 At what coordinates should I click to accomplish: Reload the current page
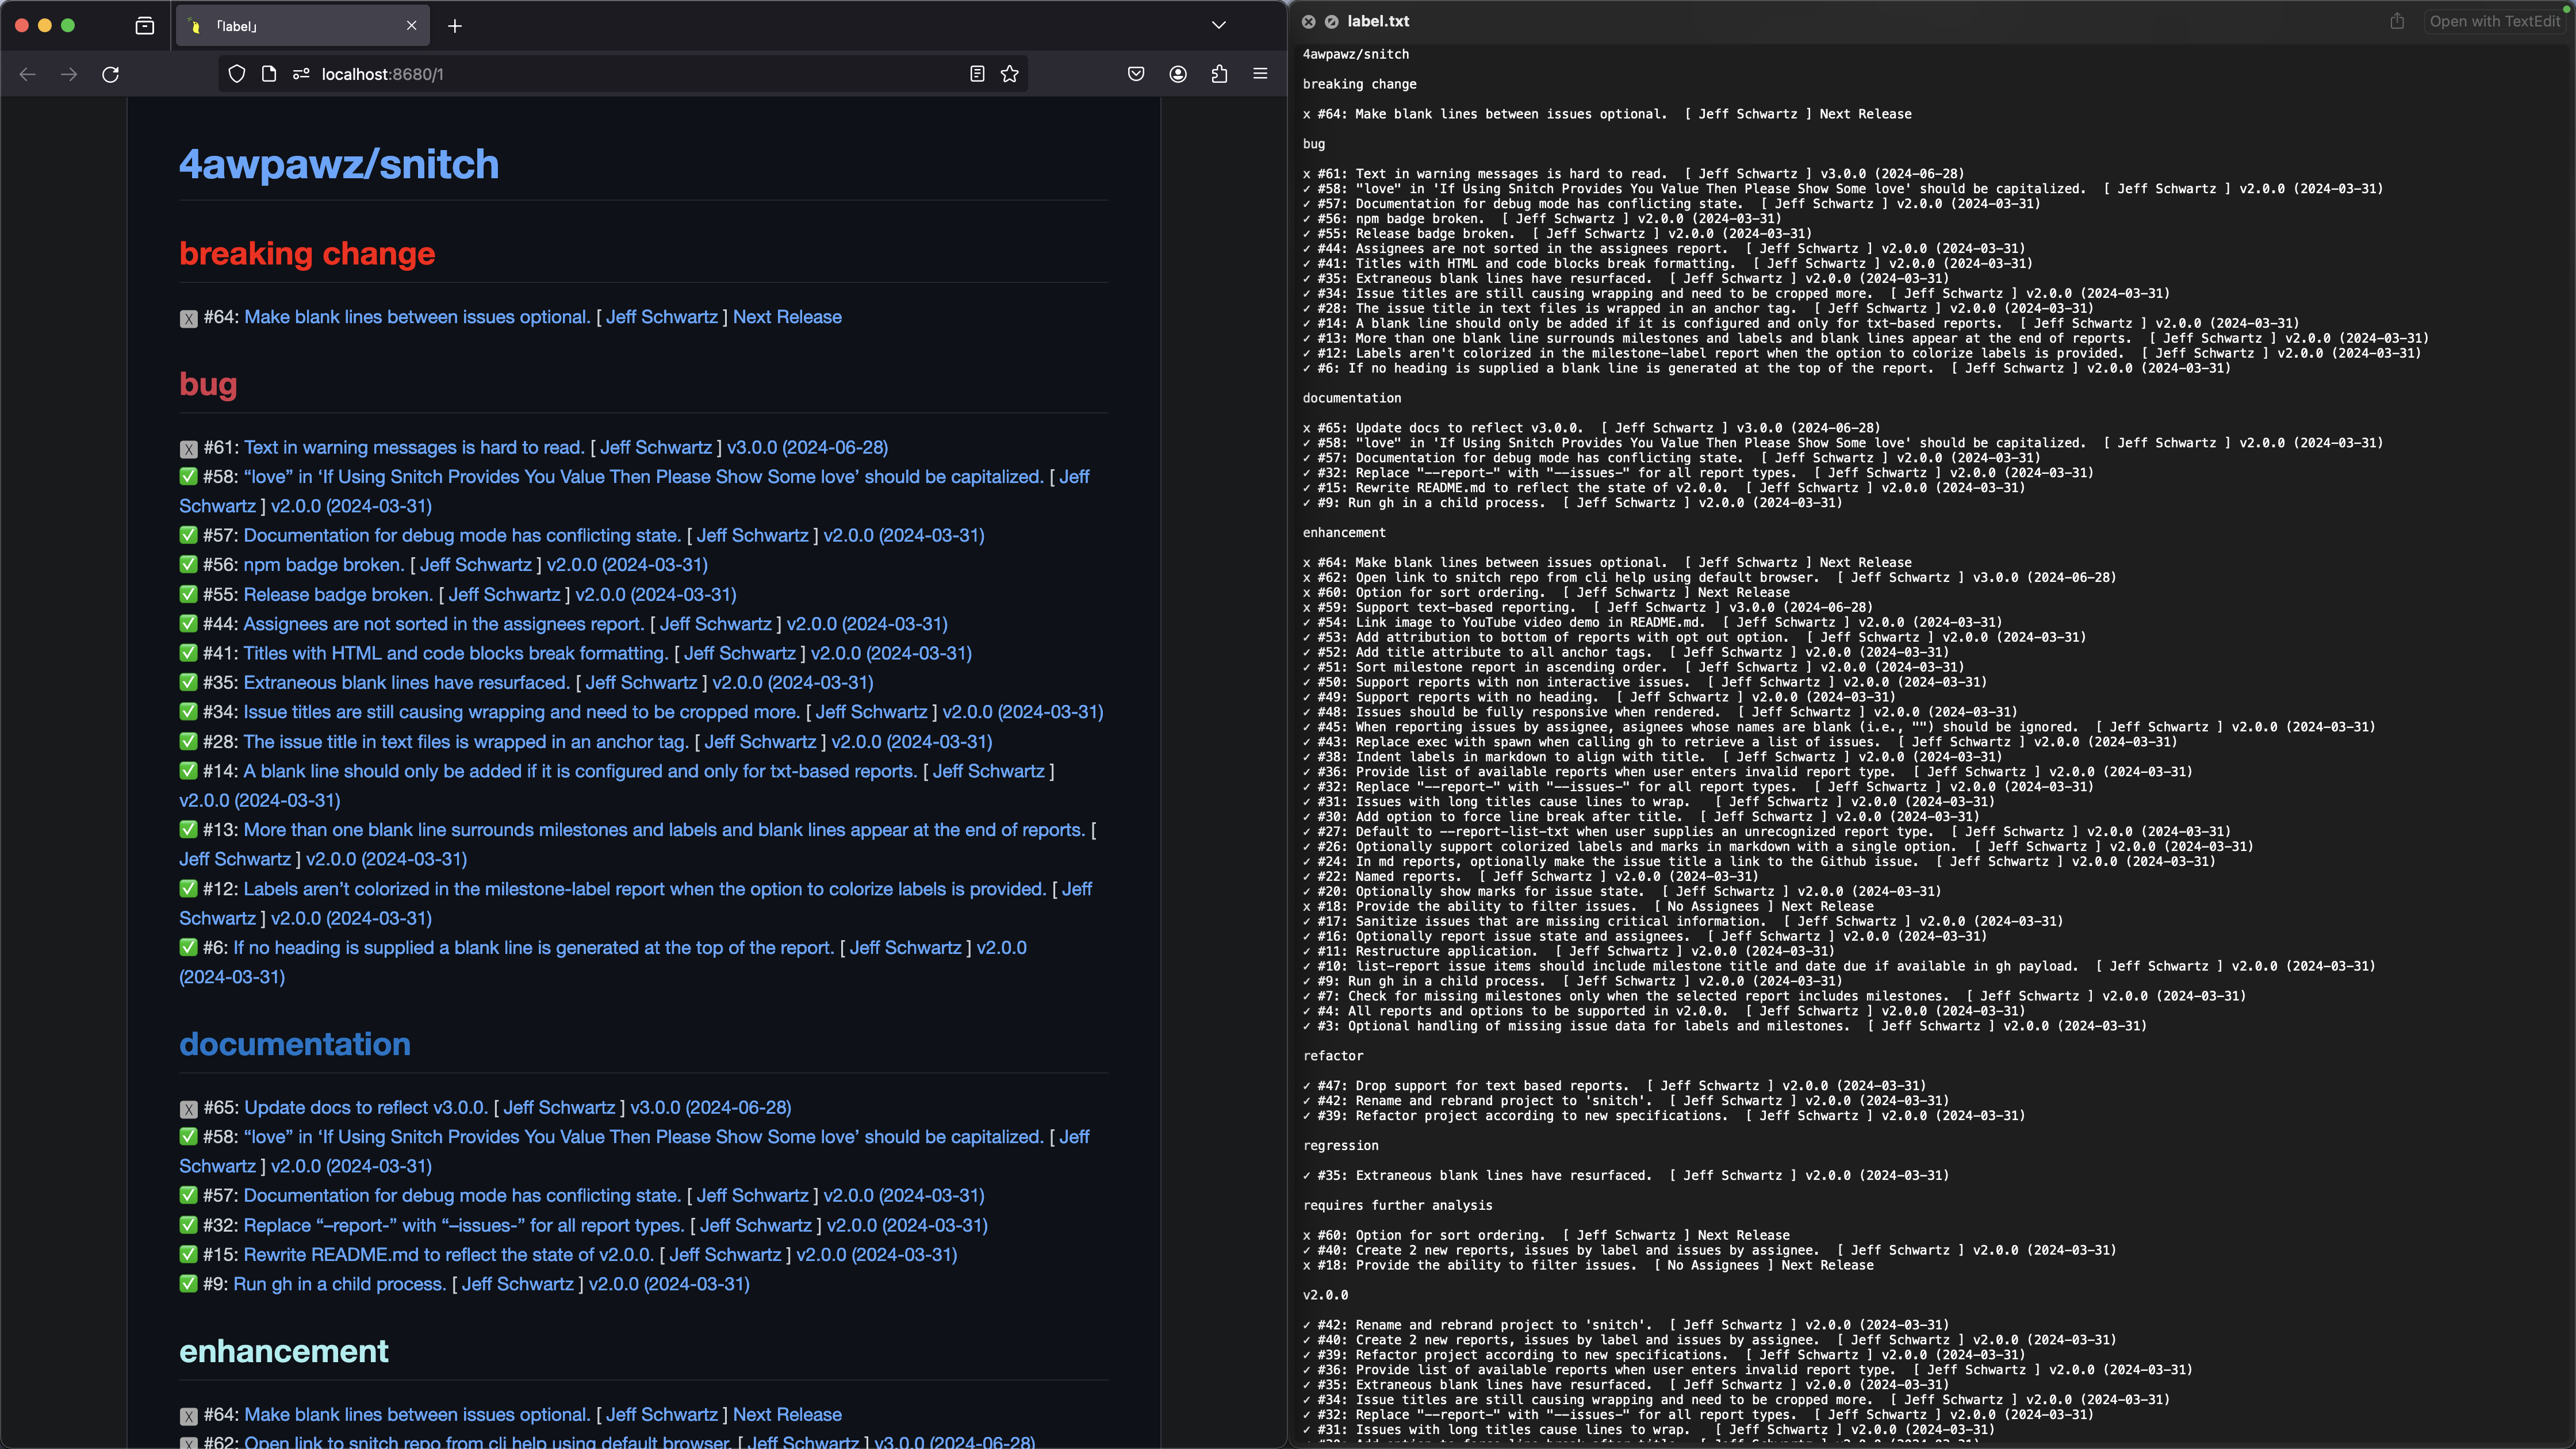point(111,74)
